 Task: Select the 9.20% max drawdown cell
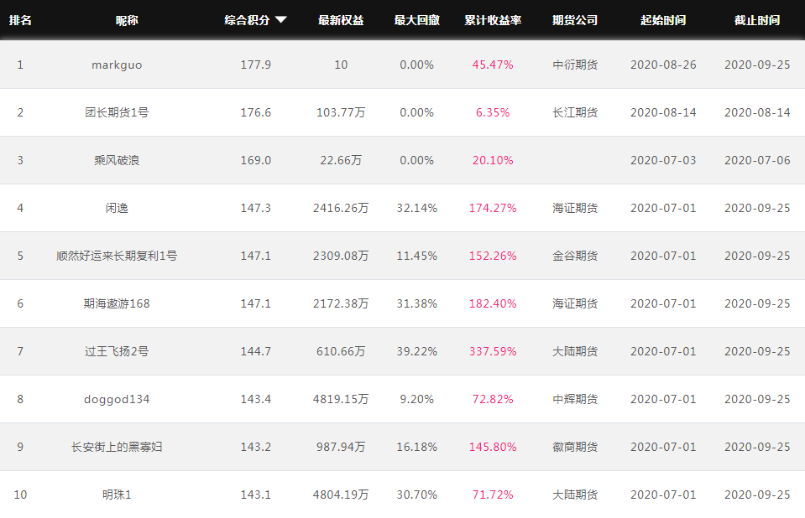[417, 399]
